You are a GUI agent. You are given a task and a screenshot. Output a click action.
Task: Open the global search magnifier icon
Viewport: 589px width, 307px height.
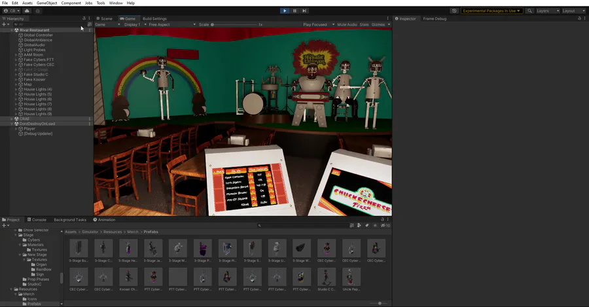(529, 11)
